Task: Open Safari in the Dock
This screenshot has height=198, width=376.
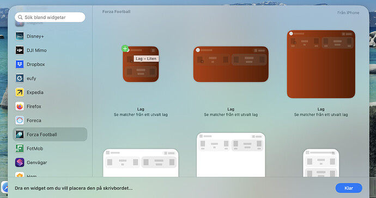Action: (5, 188)
